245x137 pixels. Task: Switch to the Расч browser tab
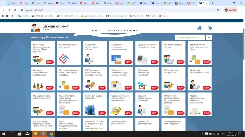click(60, 3)
